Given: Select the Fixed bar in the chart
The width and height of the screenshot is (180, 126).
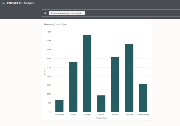Looking at the screenshot, I should tap(101, 103).
